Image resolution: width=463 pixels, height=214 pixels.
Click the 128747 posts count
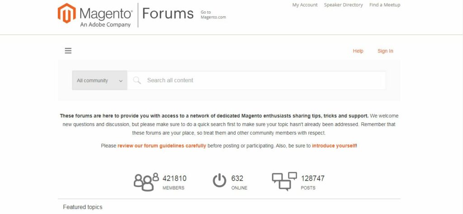pyautogui.click(x=313, y=178)
